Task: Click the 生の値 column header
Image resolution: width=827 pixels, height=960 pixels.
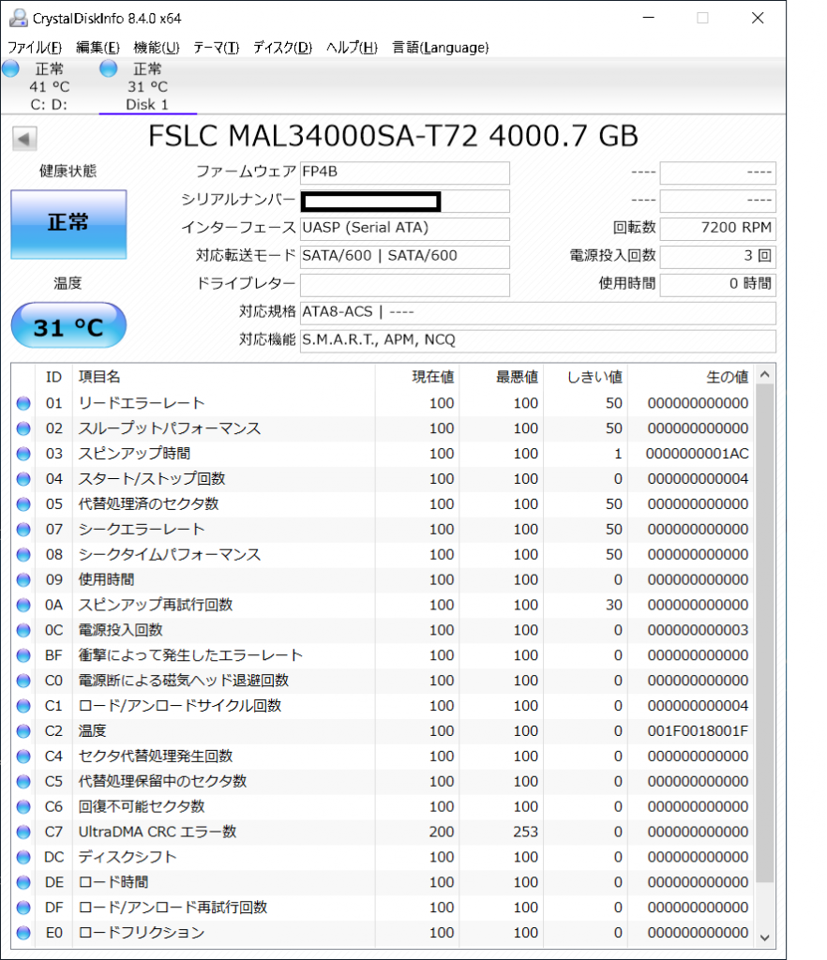Action: [x=690, y=377]
